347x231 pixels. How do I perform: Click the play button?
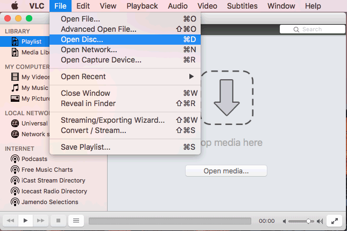(25, 221)
